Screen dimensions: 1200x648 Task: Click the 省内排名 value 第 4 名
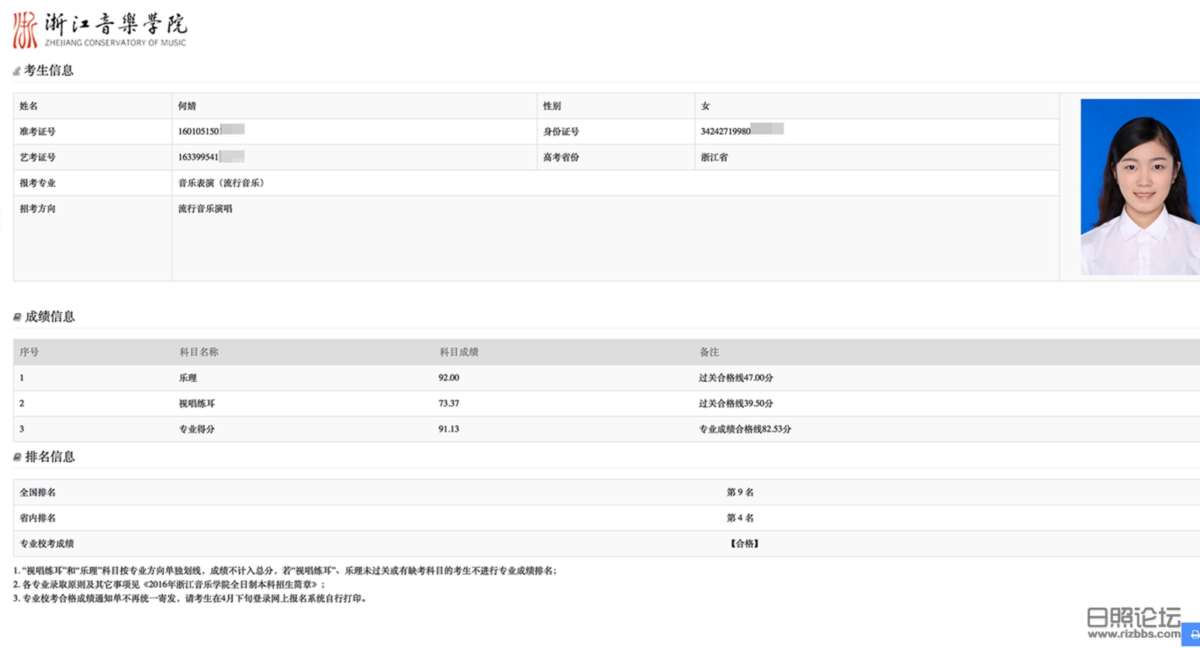coord(740,519)
